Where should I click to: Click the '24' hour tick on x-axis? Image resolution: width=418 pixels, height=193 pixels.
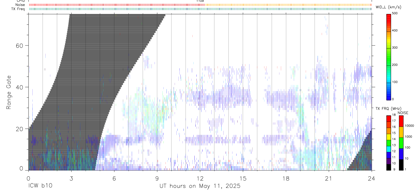point(371,178)
